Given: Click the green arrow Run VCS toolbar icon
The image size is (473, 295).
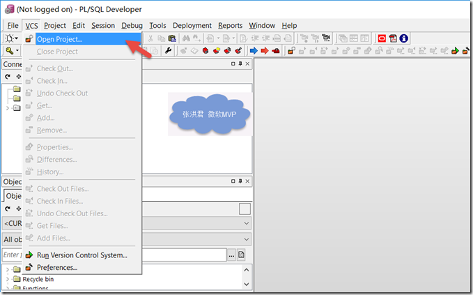Looking at the screenshot, I should click(x=455, y=51).
